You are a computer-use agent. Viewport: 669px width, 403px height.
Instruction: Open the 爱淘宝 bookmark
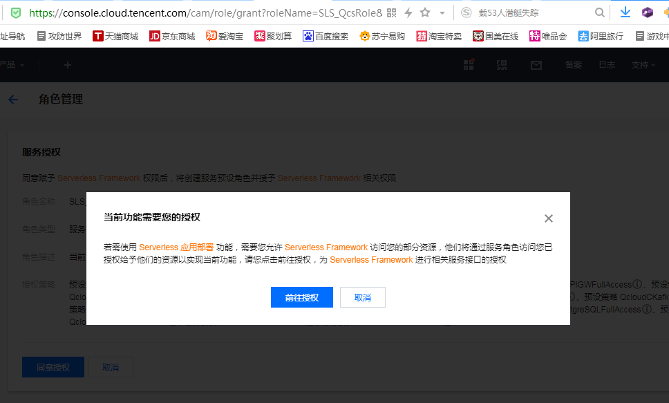click(225, 36)
